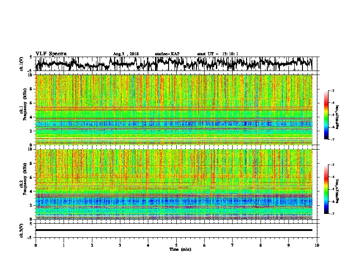Image resolution: width=357 pixels, height=275 pixels.
Task: Click the "-3" label on ch.1 color bar
Action: tap(332, 90)
